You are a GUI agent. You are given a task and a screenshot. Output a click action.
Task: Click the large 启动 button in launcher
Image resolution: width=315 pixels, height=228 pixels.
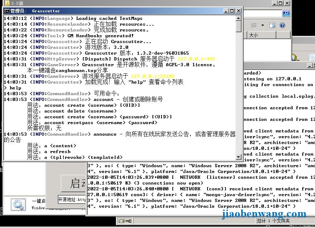74,183
